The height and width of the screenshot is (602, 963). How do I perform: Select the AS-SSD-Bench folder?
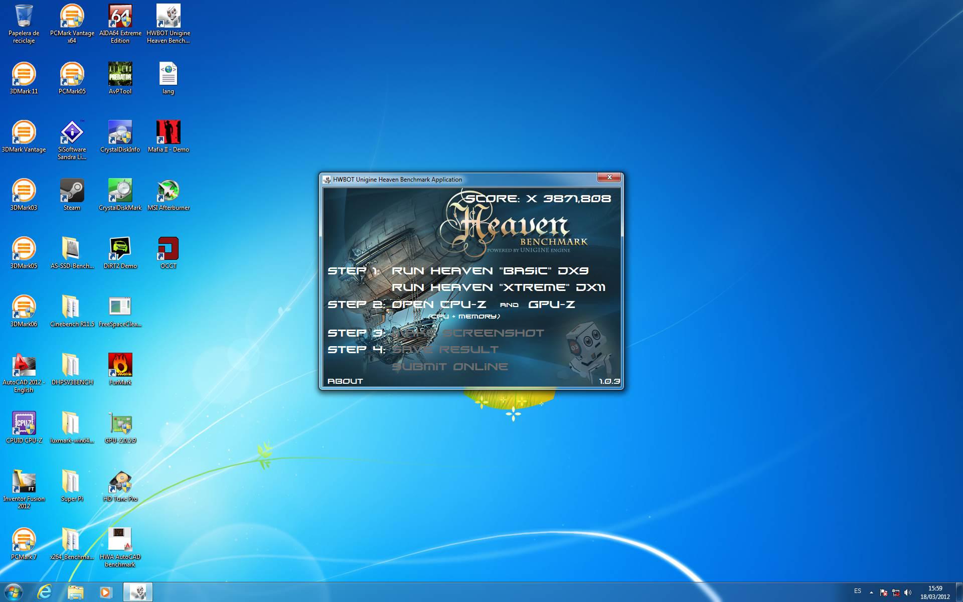click(72, 253)
